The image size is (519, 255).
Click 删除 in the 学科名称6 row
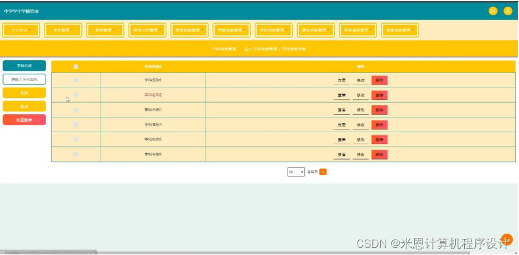pos(380,155)
